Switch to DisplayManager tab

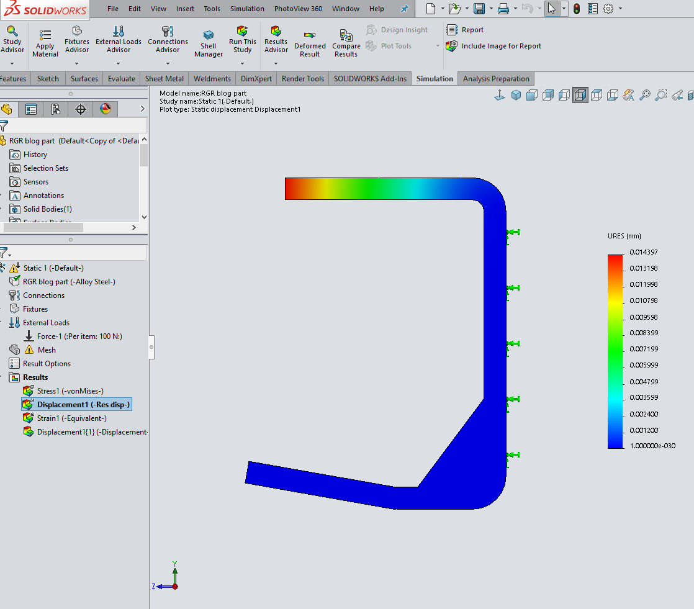click(x=106, y=109)
